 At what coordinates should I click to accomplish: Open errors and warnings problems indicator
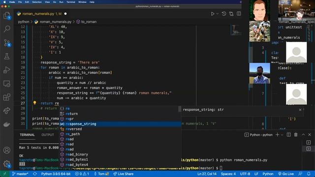point(82,174)
